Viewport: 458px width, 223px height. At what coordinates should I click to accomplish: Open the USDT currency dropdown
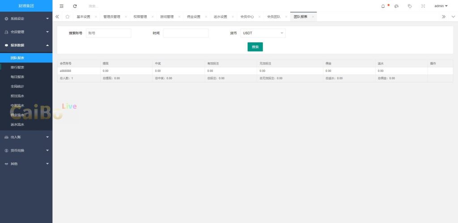click(x=263, y=33)
